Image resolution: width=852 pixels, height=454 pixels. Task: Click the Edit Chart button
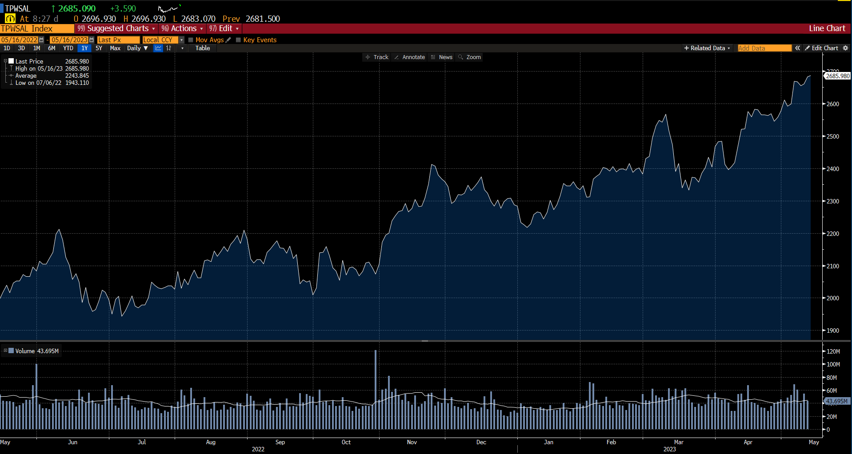coord(821,48)
